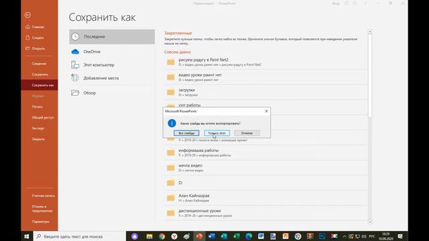Image resolution: width=429 pixels, height=241 pixels.
Task: Open the информашка работы folder
Action: tap(265, 153)
